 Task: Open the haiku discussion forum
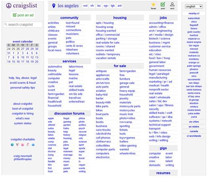coord(66,128)
